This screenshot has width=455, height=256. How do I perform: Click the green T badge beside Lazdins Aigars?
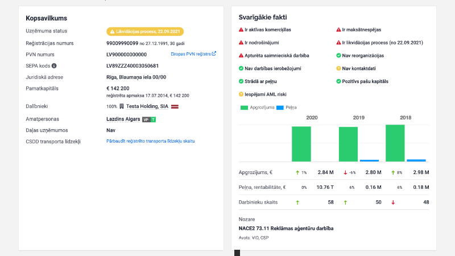pos(153,119)
